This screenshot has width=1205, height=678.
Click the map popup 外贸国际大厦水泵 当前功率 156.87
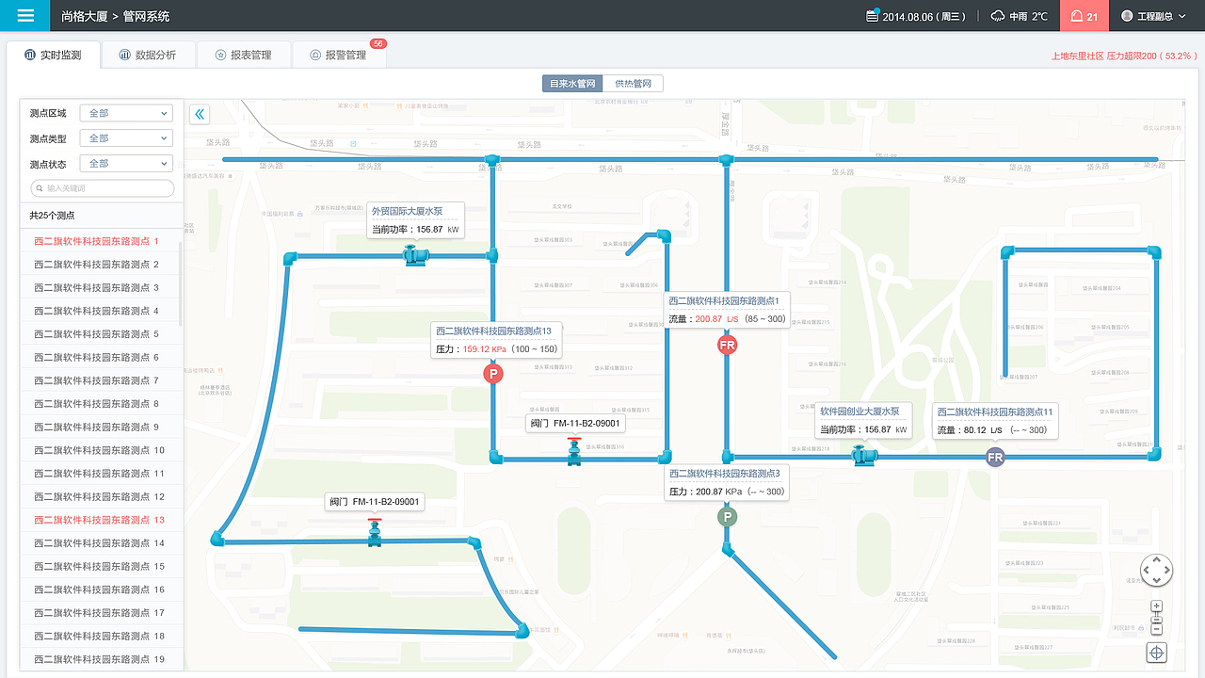pos(415,219)
